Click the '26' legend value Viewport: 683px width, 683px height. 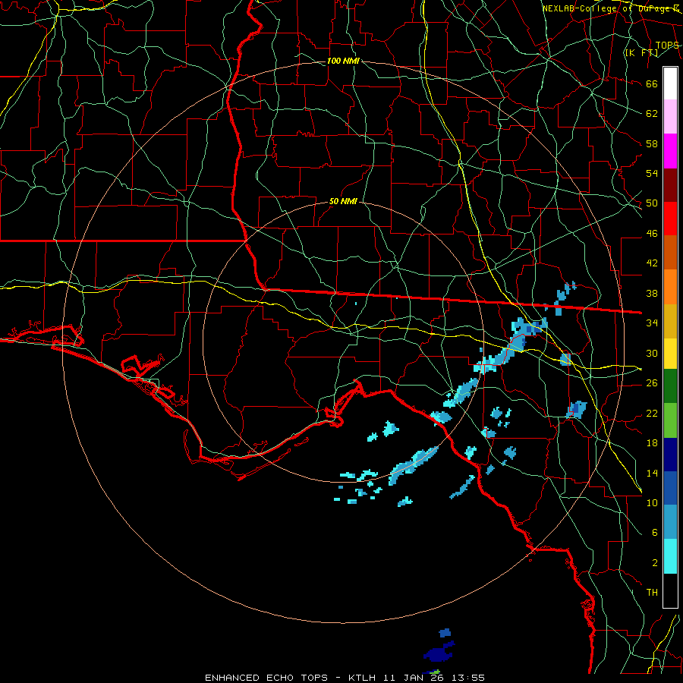coord(652,383)
